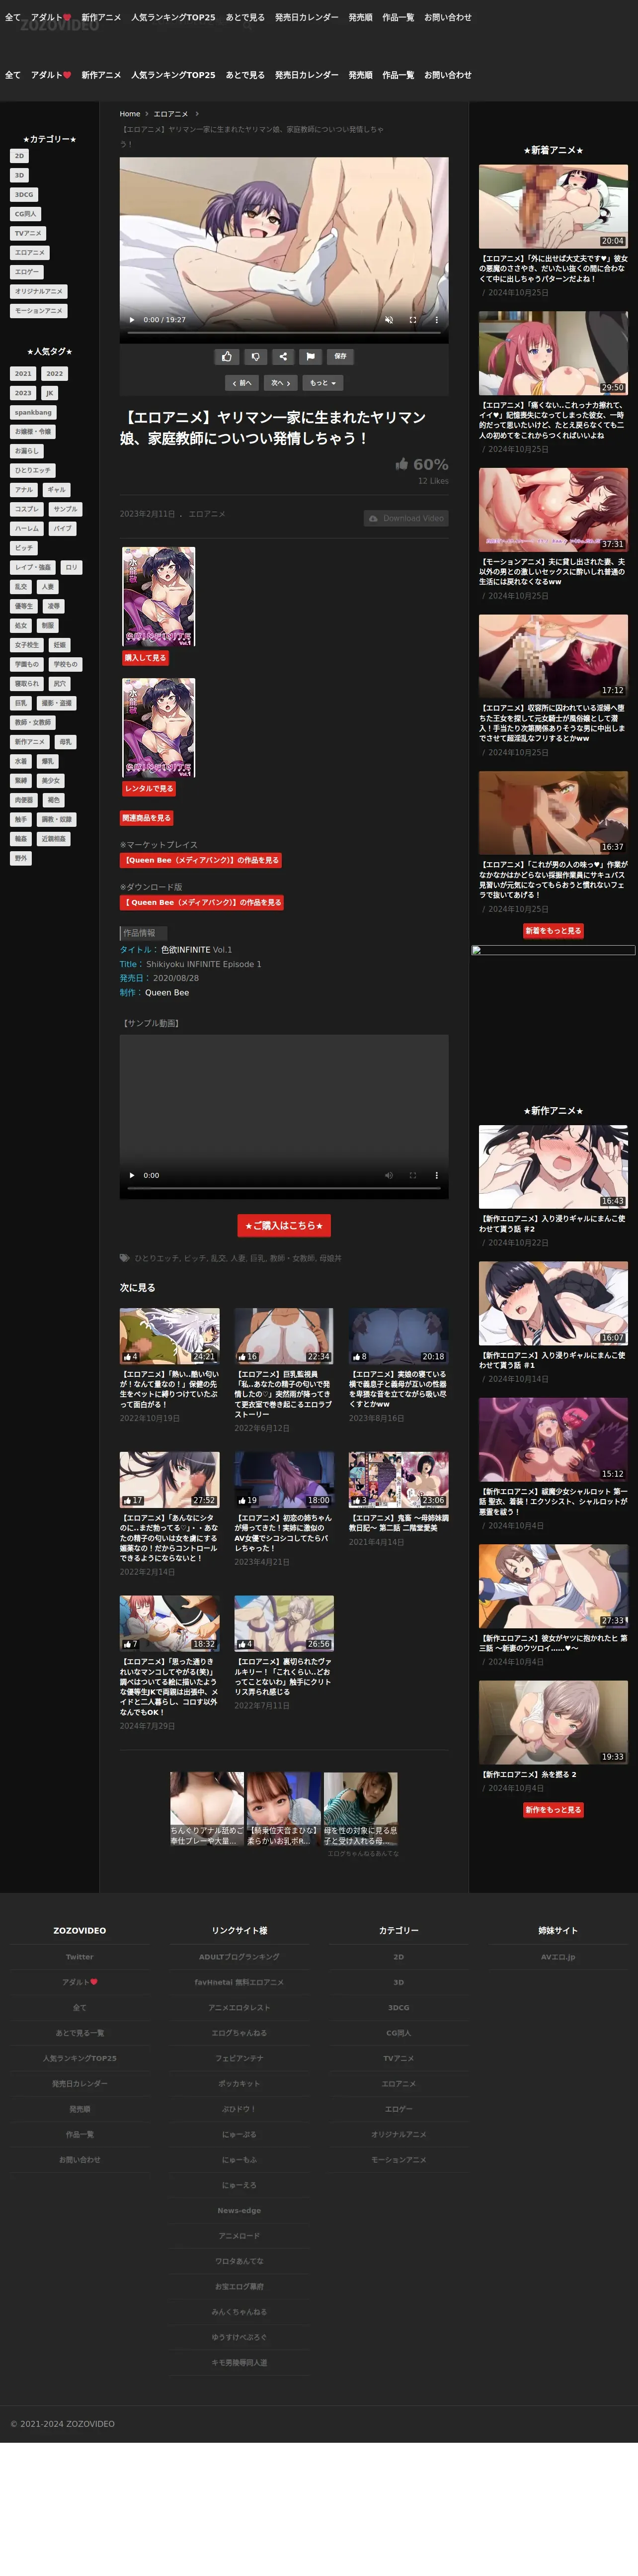Open main video player's three-dot options menu

click(x=436, y=320)
